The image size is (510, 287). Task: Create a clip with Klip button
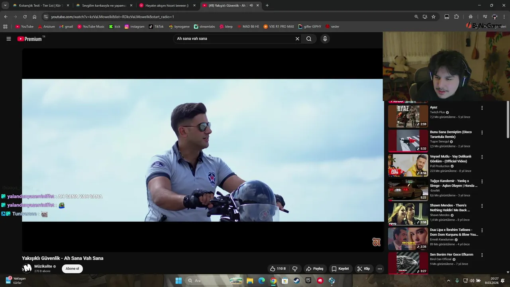[x=363, y=269]
